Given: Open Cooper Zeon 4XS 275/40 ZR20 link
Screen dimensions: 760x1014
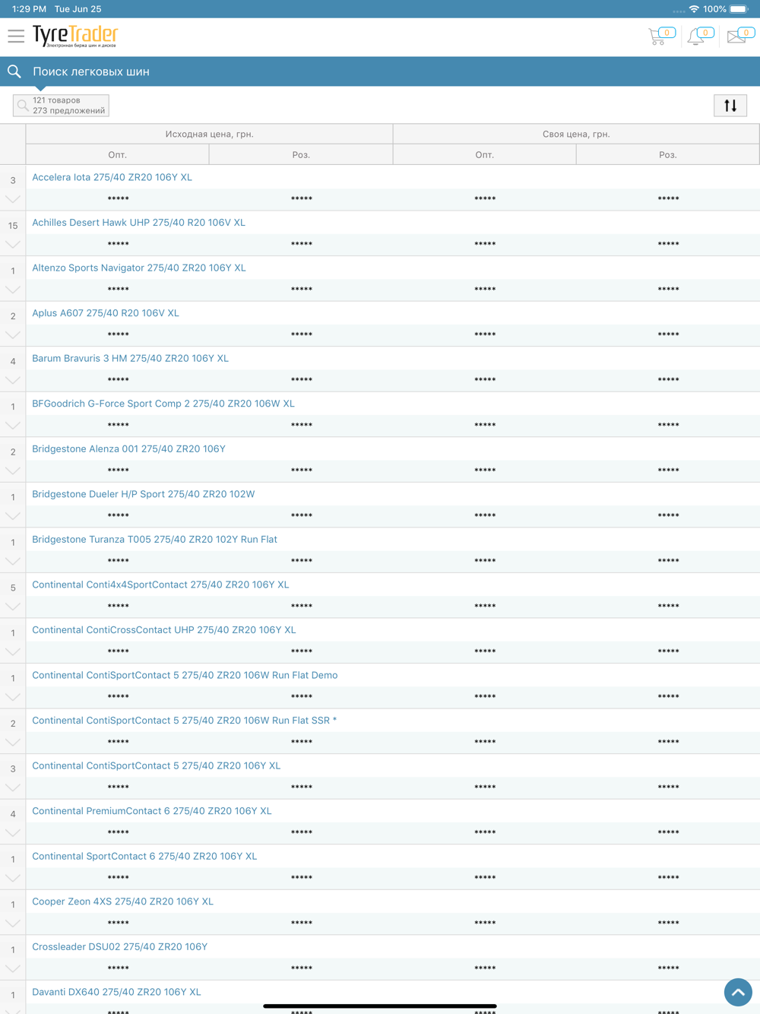Looking at the screenshot, I should click(122, 902).
